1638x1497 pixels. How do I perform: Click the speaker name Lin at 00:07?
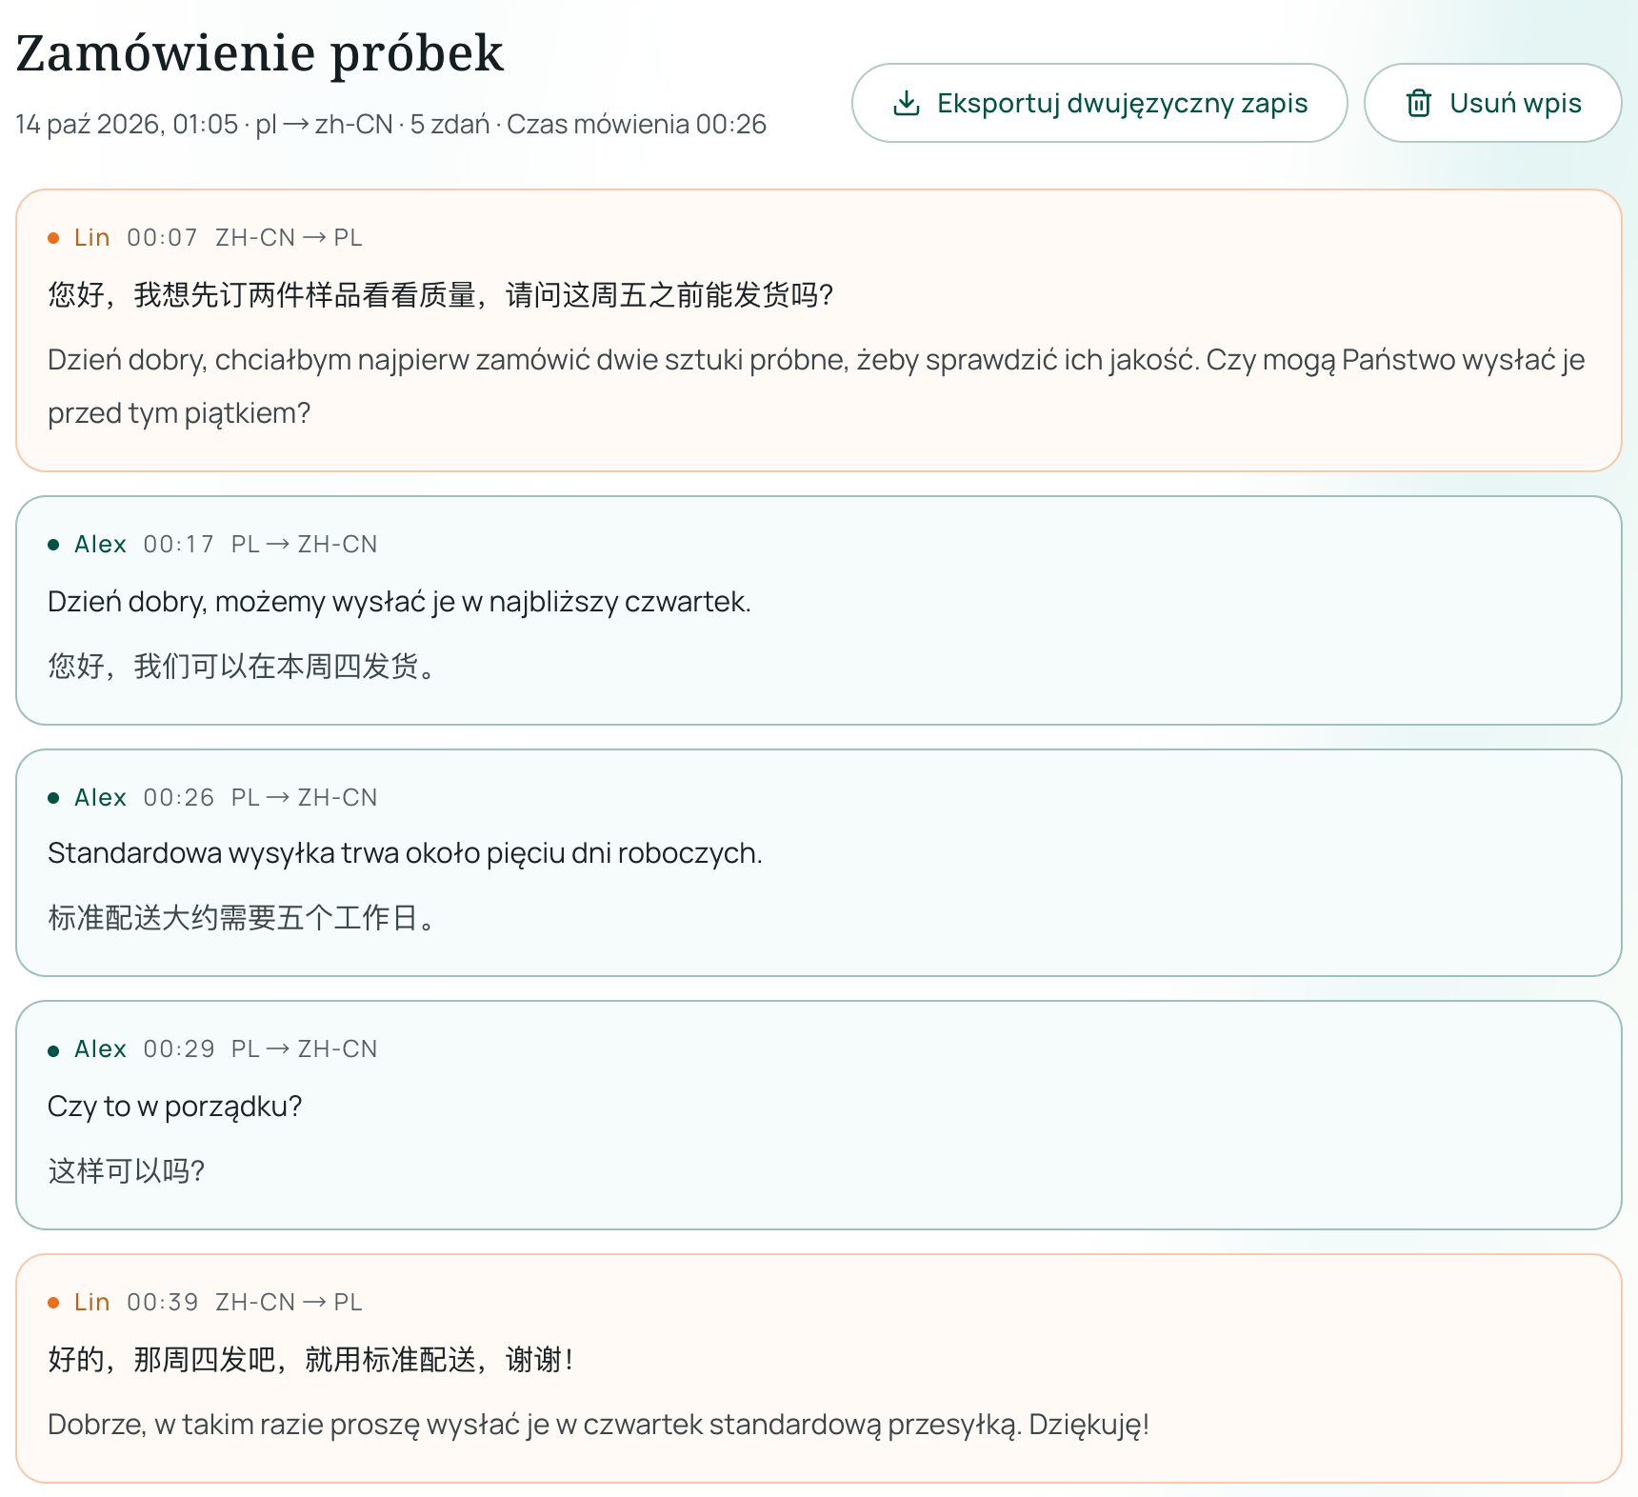pos(92,237)
